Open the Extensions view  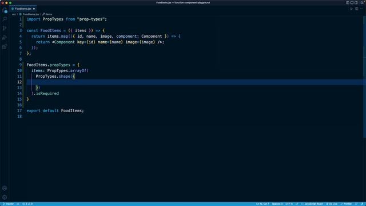(5, 47)
